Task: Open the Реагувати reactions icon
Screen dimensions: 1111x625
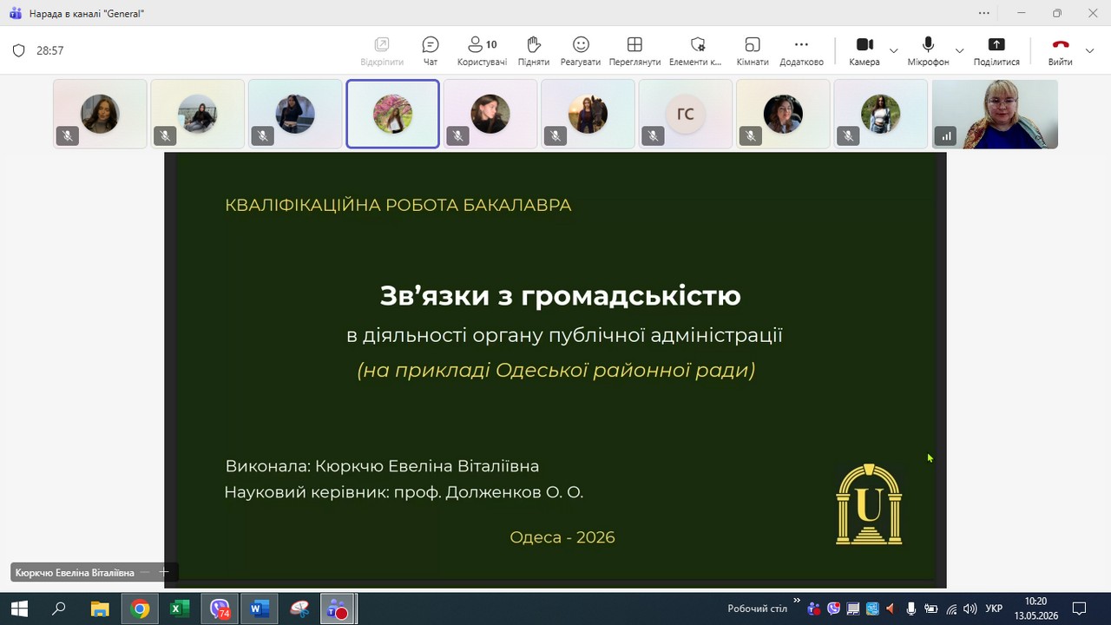Action: coord(581,51)
